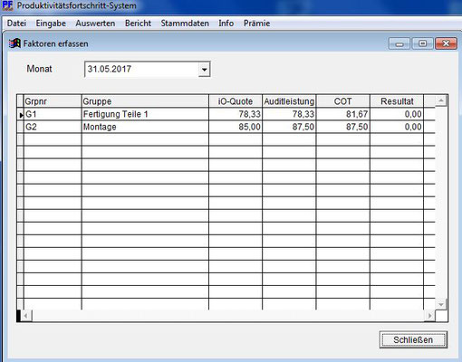Click the Schließen button
Screen dimensions: 462x362
tap(413, 339)
